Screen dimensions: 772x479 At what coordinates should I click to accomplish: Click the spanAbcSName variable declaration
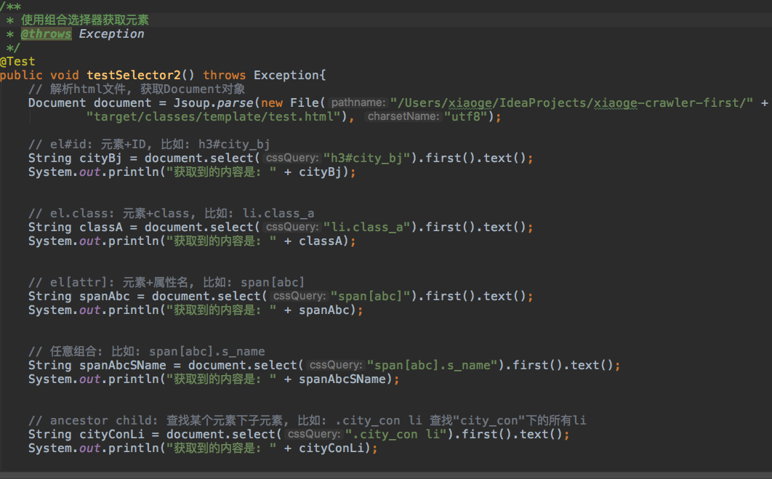point(123,366)
